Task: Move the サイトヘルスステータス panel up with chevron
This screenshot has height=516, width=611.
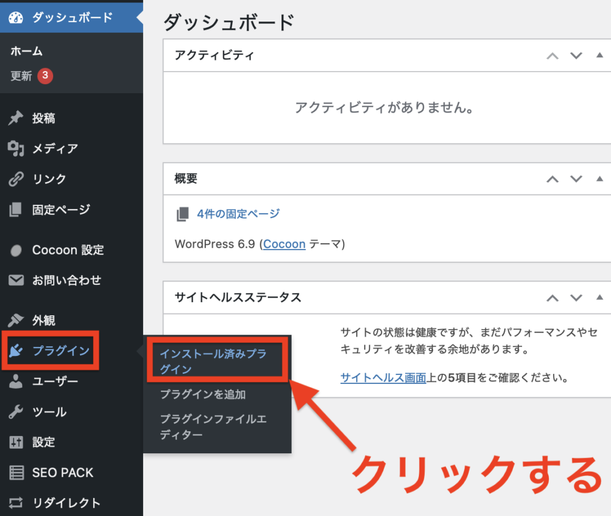Action: 553,297
